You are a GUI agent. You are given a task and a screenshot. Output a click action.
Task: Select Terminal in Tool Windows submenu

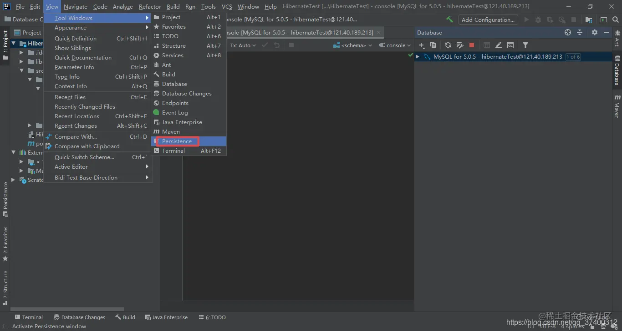tap(189, 150)
